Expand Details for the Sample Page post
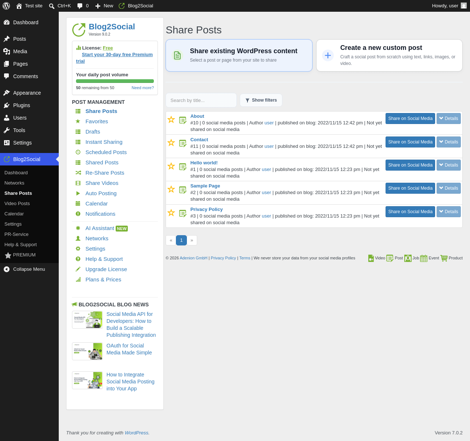This screenshot has height=441, width=470. [449, 188]
